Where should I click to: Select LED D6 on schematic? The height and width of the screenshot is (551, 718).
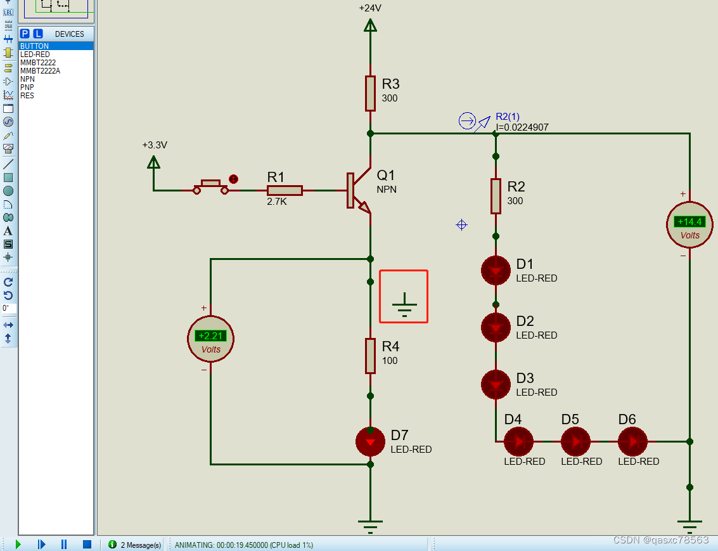(x=632, y=441)
